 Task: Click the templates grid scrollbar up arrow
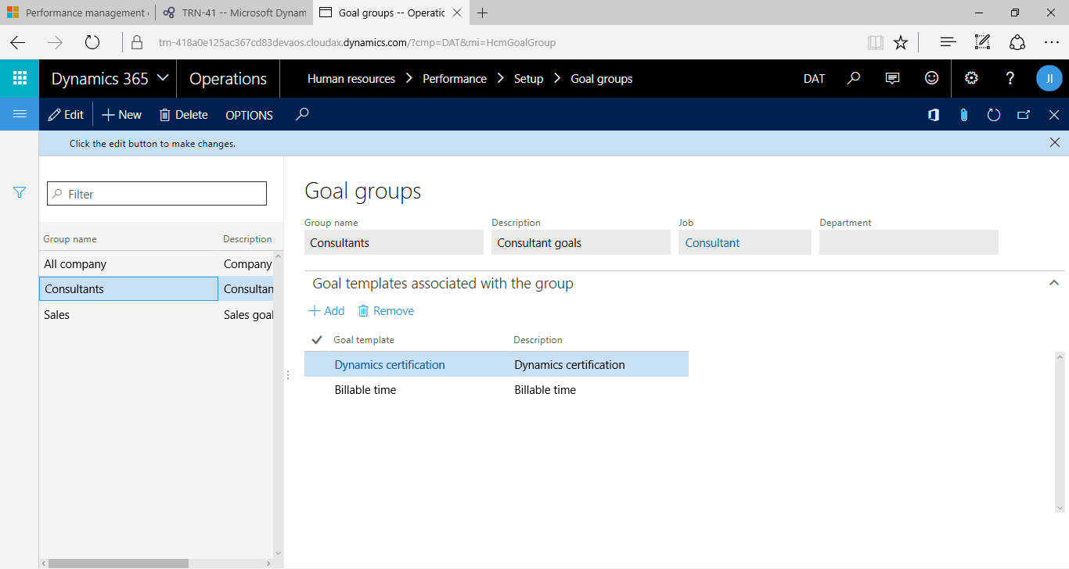[x=1060, y=356]
